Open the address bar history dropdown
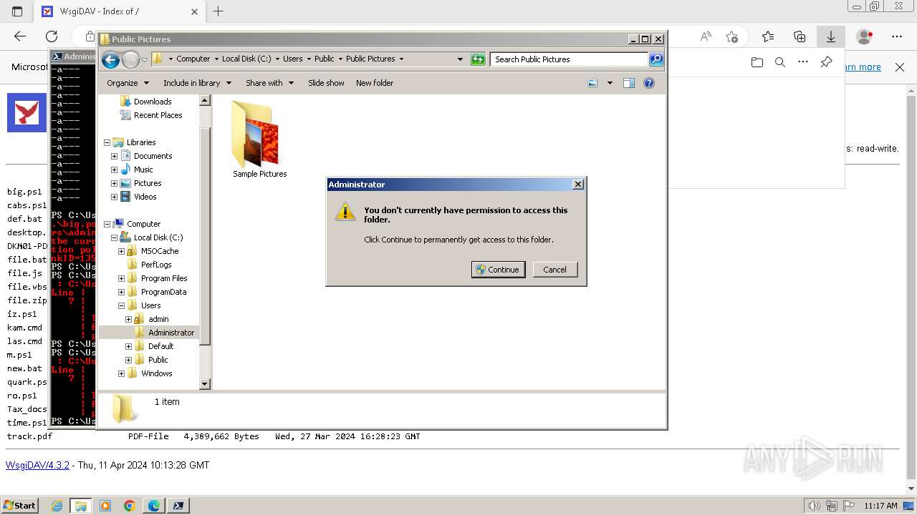Screen dimensions: 917x515 [460, 59]
